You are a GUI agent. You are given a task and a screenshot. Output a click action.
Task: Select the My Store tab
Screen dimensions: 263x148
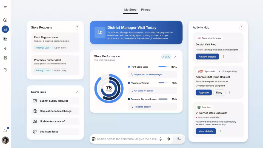[x=130, y=10]
